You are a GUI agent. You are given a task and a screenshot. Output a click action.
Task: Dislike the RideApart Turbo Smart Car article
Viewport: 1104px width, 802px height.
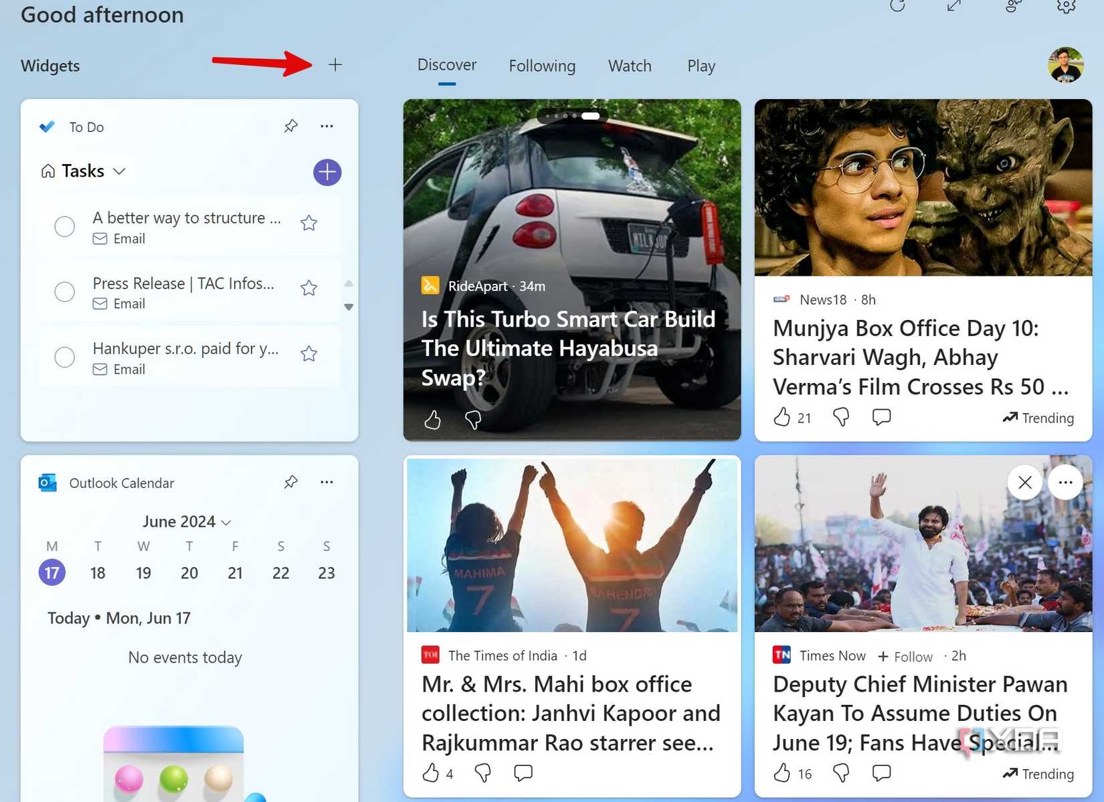tap(473, 420)
